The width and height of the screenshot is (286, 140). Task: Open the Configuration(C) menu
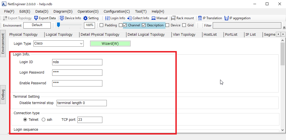(117, 12)
